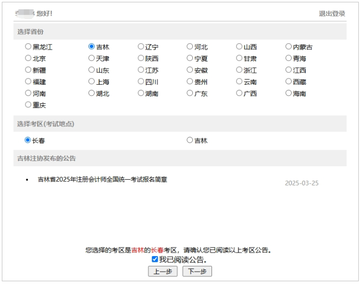Go back with the 上一步 button

(162, 272)
